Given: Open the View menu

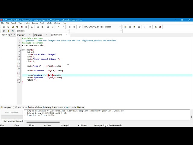Looking at the screenshot, I should click(x=21, y=23).
